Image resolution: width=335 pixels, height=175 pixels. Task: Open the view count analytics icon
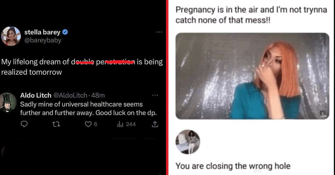point(121,124)
